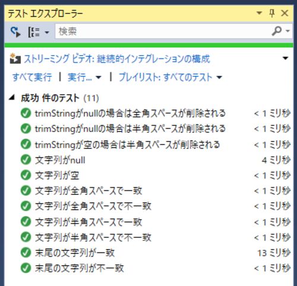Click the green test result progress bar
297x286 pixels.
(148, 45)
